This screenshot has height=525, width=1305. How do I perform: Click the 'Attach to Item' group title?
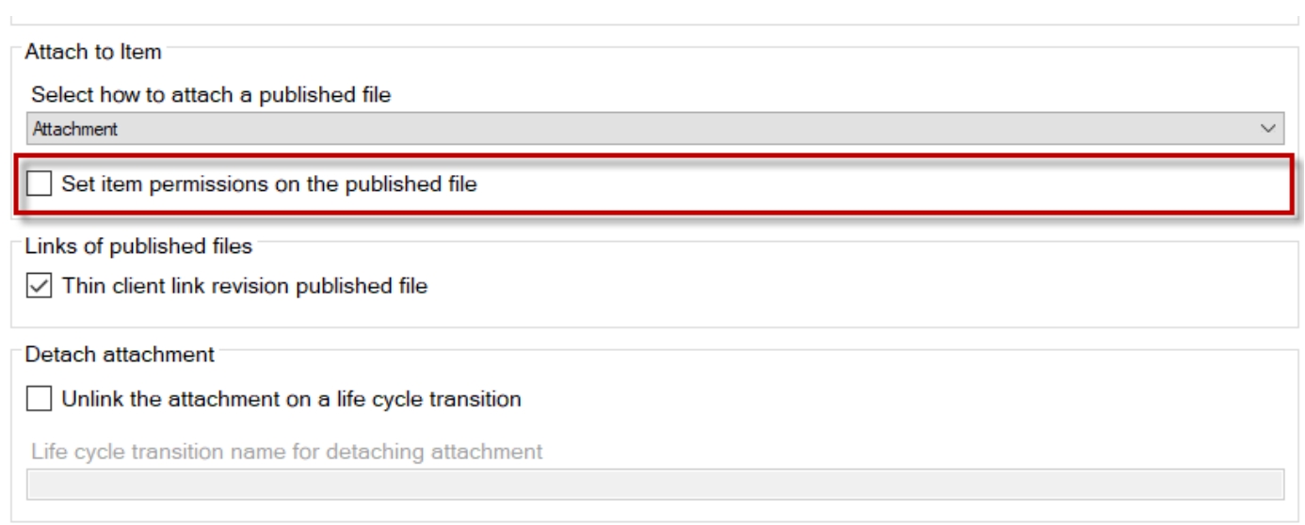tap(93, 52)
